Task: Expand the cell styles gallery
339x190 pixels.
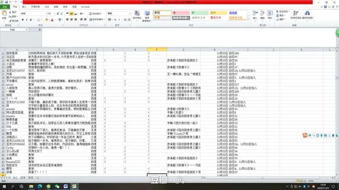Action: [248, 19]
